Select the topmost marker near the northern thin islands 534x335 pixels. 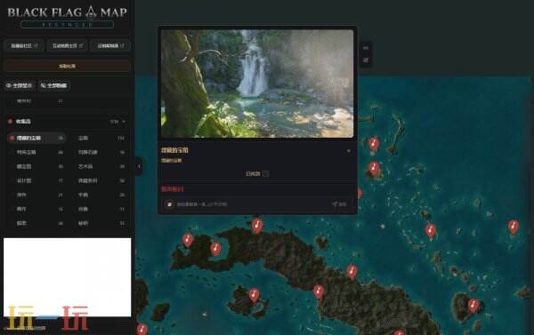[374, 144]
